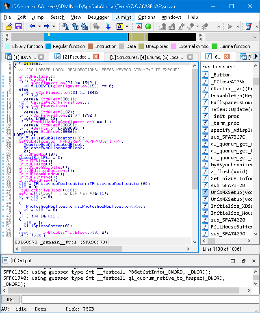
Task: Select GetUnixCPUInfo in functions list
Action: coord(227,178)
